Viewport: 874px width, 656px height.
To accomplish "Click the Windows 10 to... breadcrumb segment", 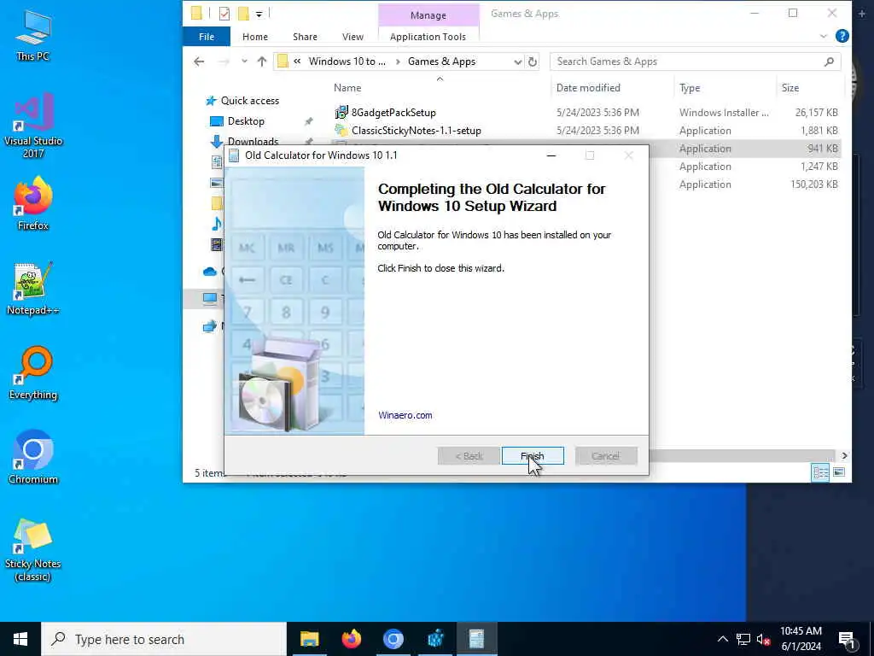I will tap(347, 61).
